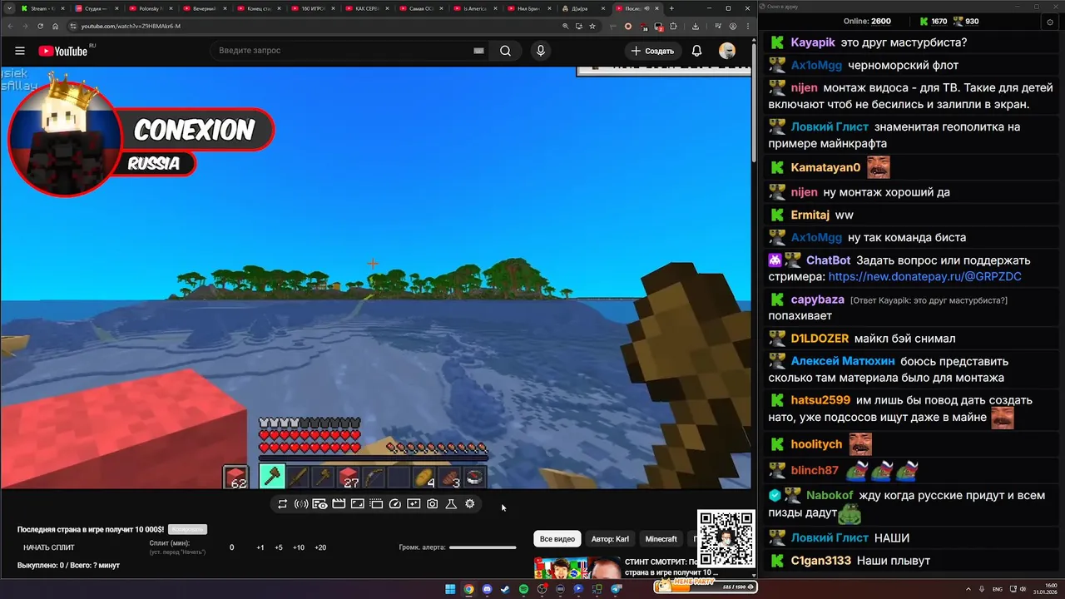1065x599 pixels.
Task: Open Chrome from the taskbar
Action: (x=468, y=589)
